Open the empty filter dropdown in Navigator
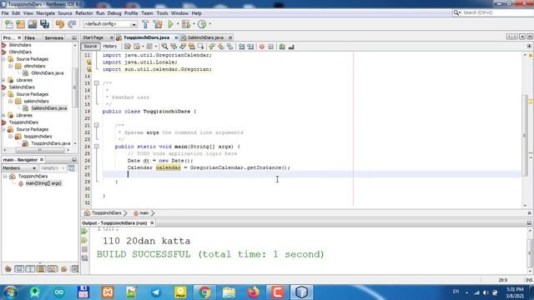Viewport: 534px width, 300px height. (x=53, y=168)
